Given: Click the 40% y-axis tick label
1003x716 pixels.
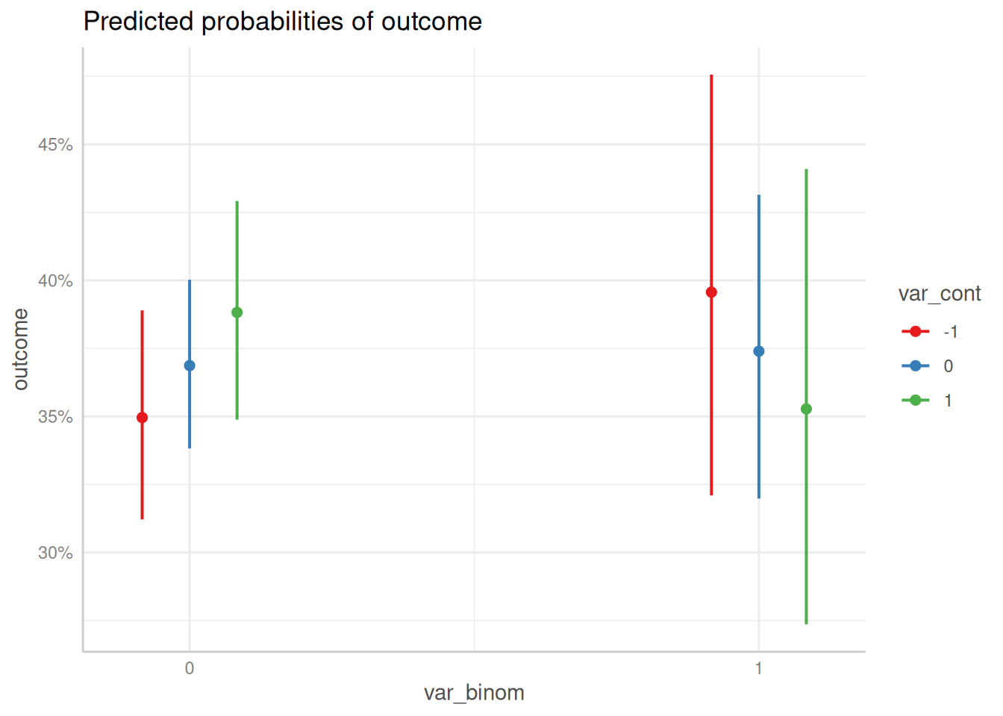Looking at the screenshot, I should pyautogui.click(x=55, y=281).
